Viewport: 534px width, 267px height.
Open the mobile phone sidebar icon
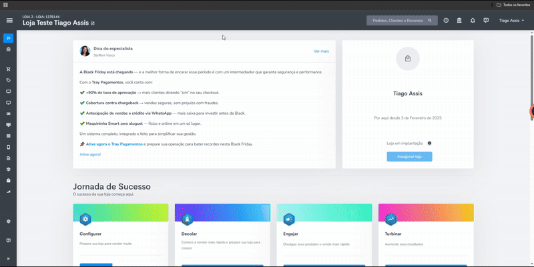[8, 147]
